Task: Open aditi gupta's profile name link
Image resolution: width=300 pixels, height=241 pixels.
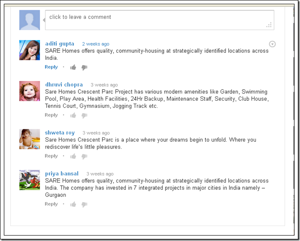Action: coord(59,44)
